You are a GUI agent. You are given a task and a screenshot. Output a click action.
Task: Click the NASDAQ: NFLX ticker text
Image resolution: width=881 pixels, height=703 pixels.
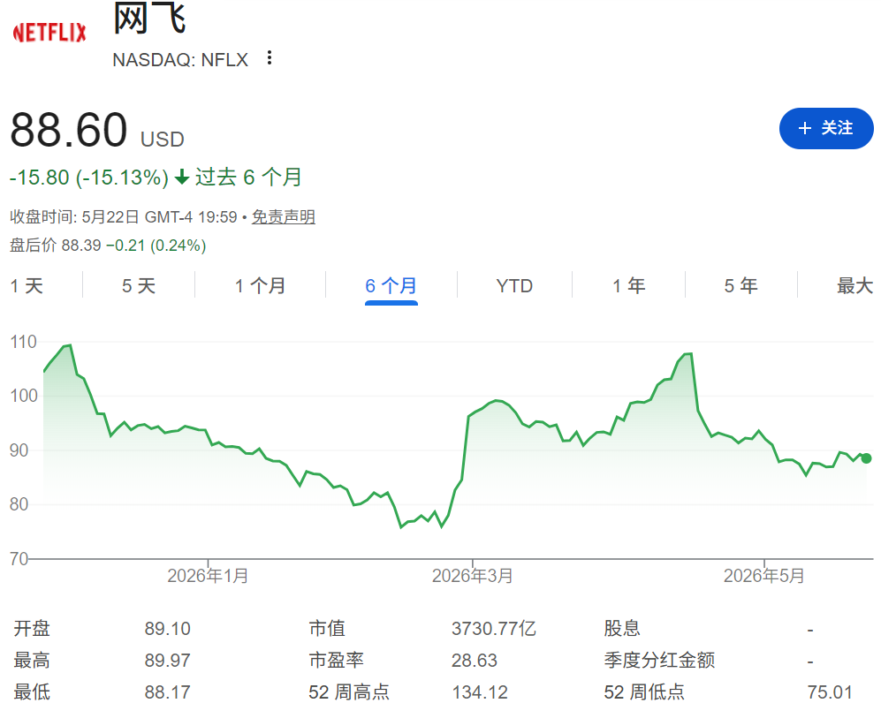(x=180, y=59)
